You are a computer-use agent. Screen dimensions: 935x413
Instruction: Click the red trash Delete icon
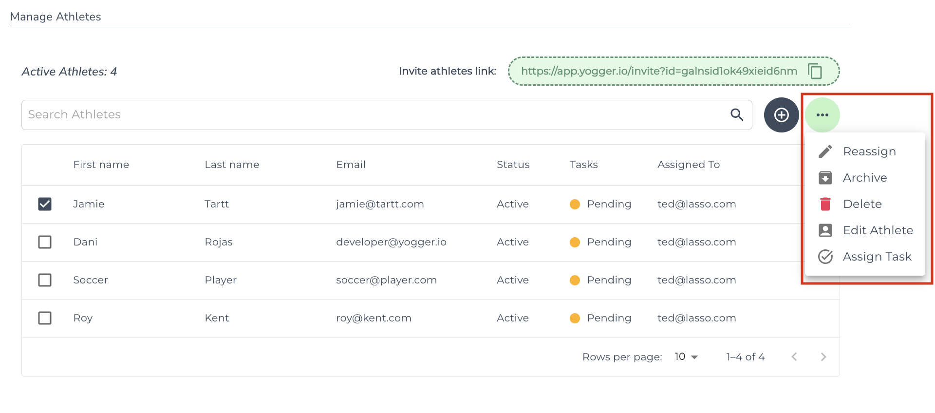[x=825, y=204]
